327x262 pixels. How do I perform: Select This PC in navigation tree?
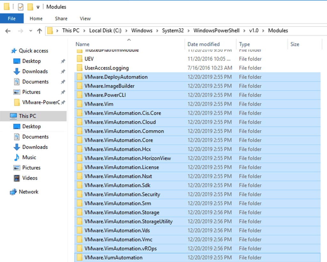click(27, 116)
